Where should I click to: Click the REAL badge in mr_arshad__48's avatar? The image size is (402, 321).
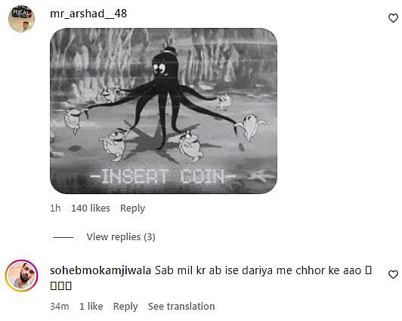point(21,12)
